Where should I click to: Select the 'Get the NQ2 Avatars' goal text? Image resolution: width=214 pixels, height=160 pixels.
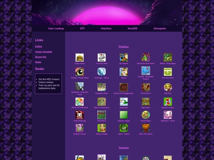(x=49, y=79)
